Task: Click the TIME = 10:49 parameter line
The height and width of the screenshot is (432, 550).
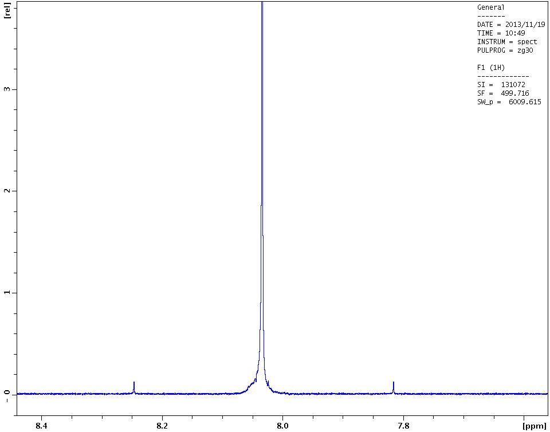Action: click(501, 33)
